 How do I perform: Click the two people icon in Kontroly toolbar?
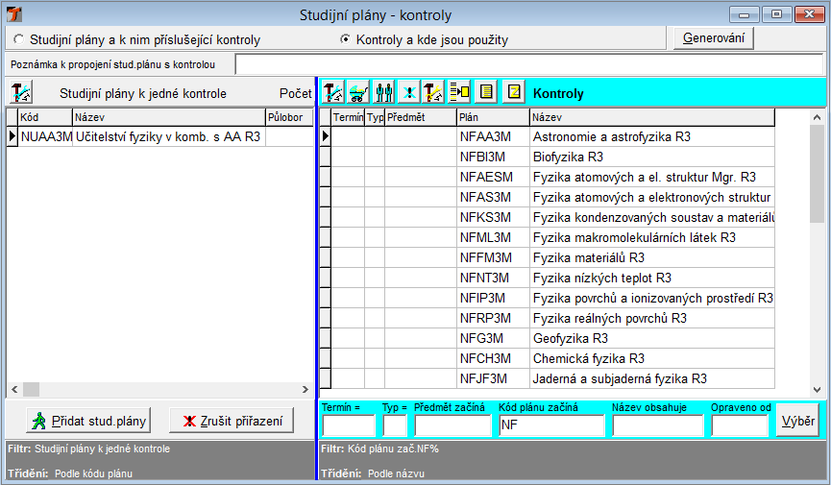pyautogui.click(x=383, y=93)
